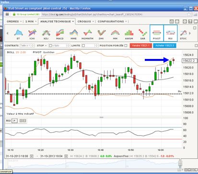Click the pane divider handle between chart and RSI
This screenshot has height=174, width=198.
click(102, 117)
